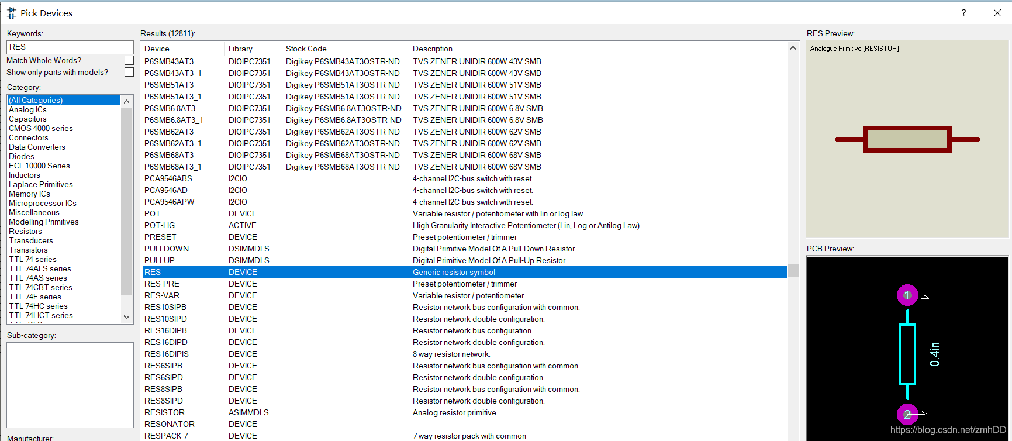Select CMOS 4000 series category
The width and height of the screenshot is (1012, 441).
pos(64,128)
